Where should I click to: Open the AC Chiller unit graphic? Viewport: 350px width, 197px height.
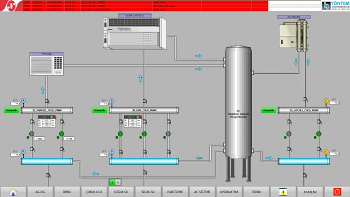[x=294, y=35]
